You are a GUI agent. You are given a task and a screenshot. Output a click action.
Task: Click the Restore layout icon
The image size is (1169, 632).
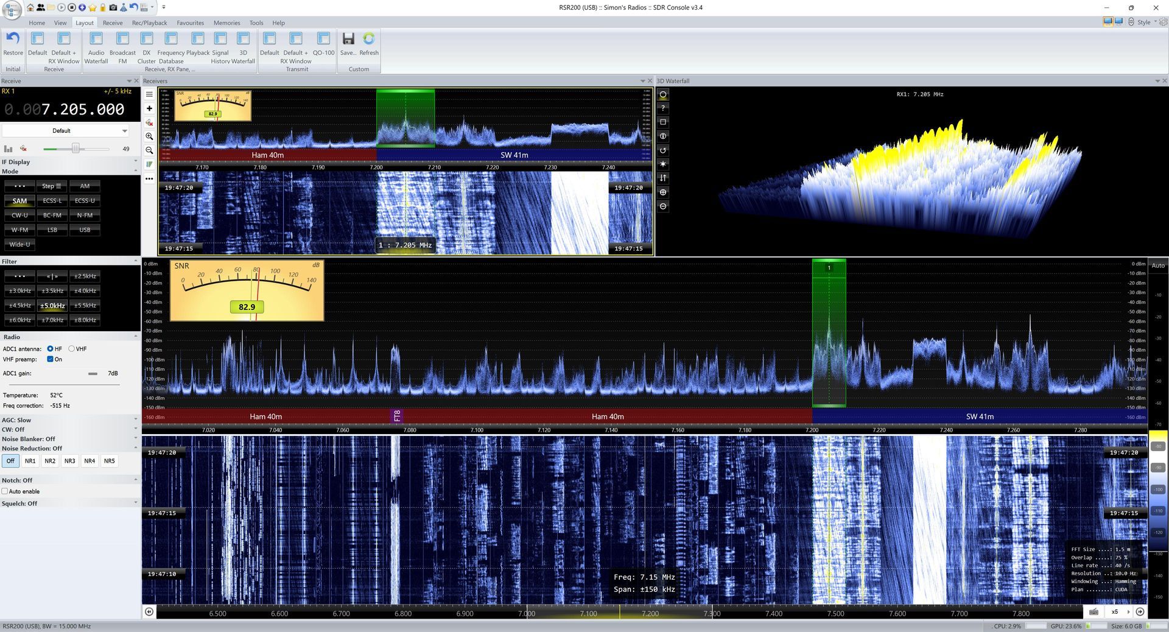click(13, 39)
